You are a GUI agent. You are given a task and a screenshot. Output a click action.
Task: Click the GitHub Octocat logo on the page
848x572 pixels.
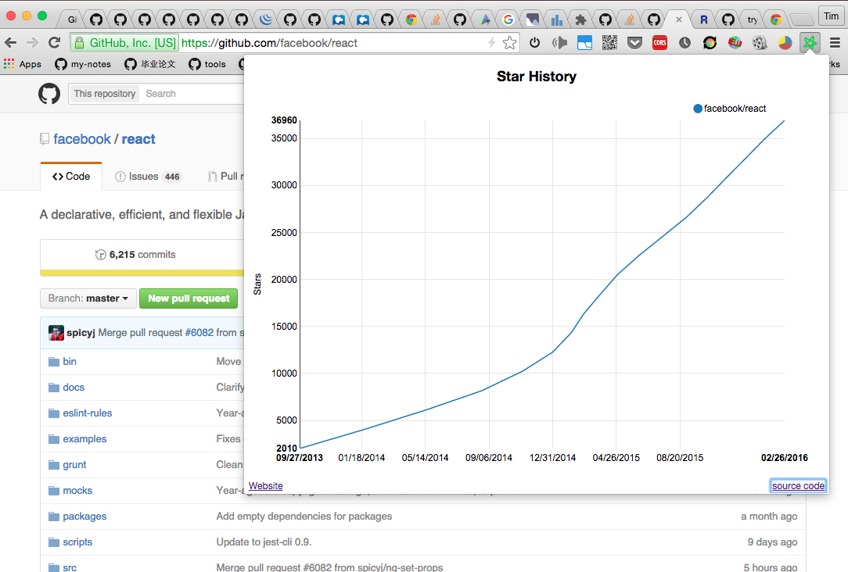(49, 94)
